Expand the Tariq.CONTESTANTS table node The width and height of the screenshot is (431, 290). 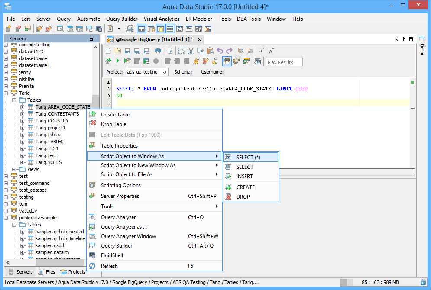tap(22, 114)
